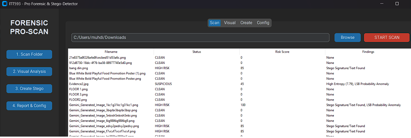Select Gemini_Generated_Image_1kc1g31kc1g31kc1.png
Viewport: 411px width, 138px height.
240,105
